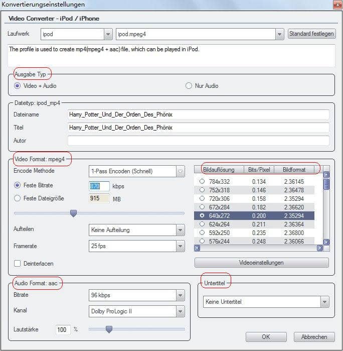Select resolution 672x284 radio button
Viewport: 343px width, 351px height.
tap(202, 207)
